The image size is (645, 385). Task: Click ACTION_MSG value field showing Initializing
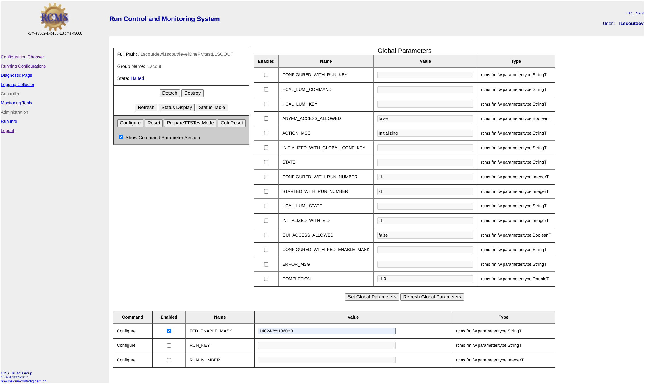tap(425, 133)
